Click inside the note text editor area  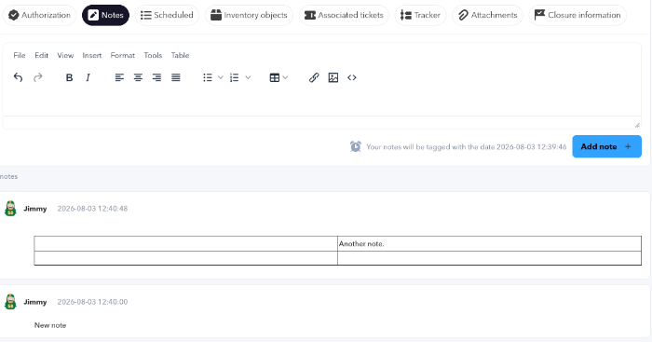(321, 102)
